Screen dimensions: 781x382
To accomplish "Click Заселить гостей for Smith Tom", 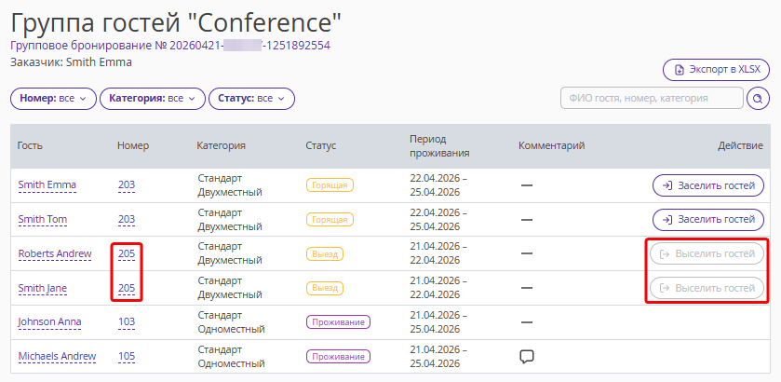I will (708, 220).
